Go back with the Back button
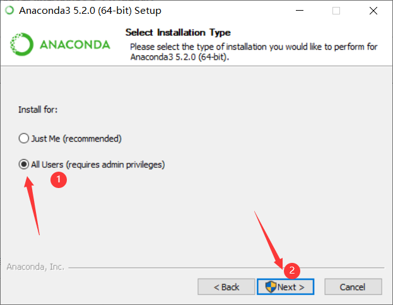The image size is (393, 305). pyautogui.click(x=226, y=287)
